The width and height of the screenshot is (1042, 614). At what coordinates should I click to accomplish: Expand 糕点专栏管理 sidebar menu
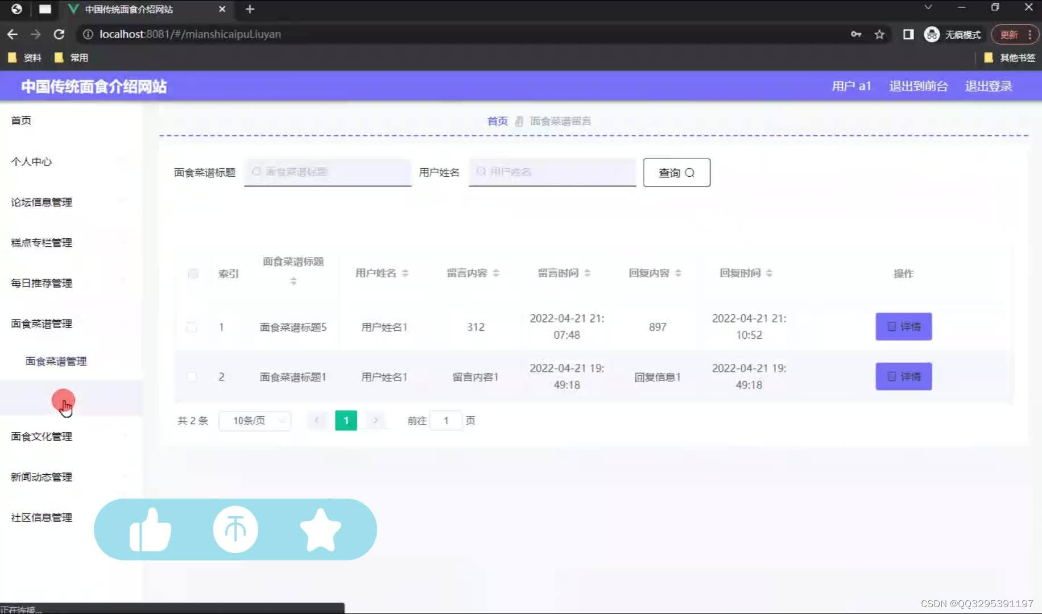(71, 243)
